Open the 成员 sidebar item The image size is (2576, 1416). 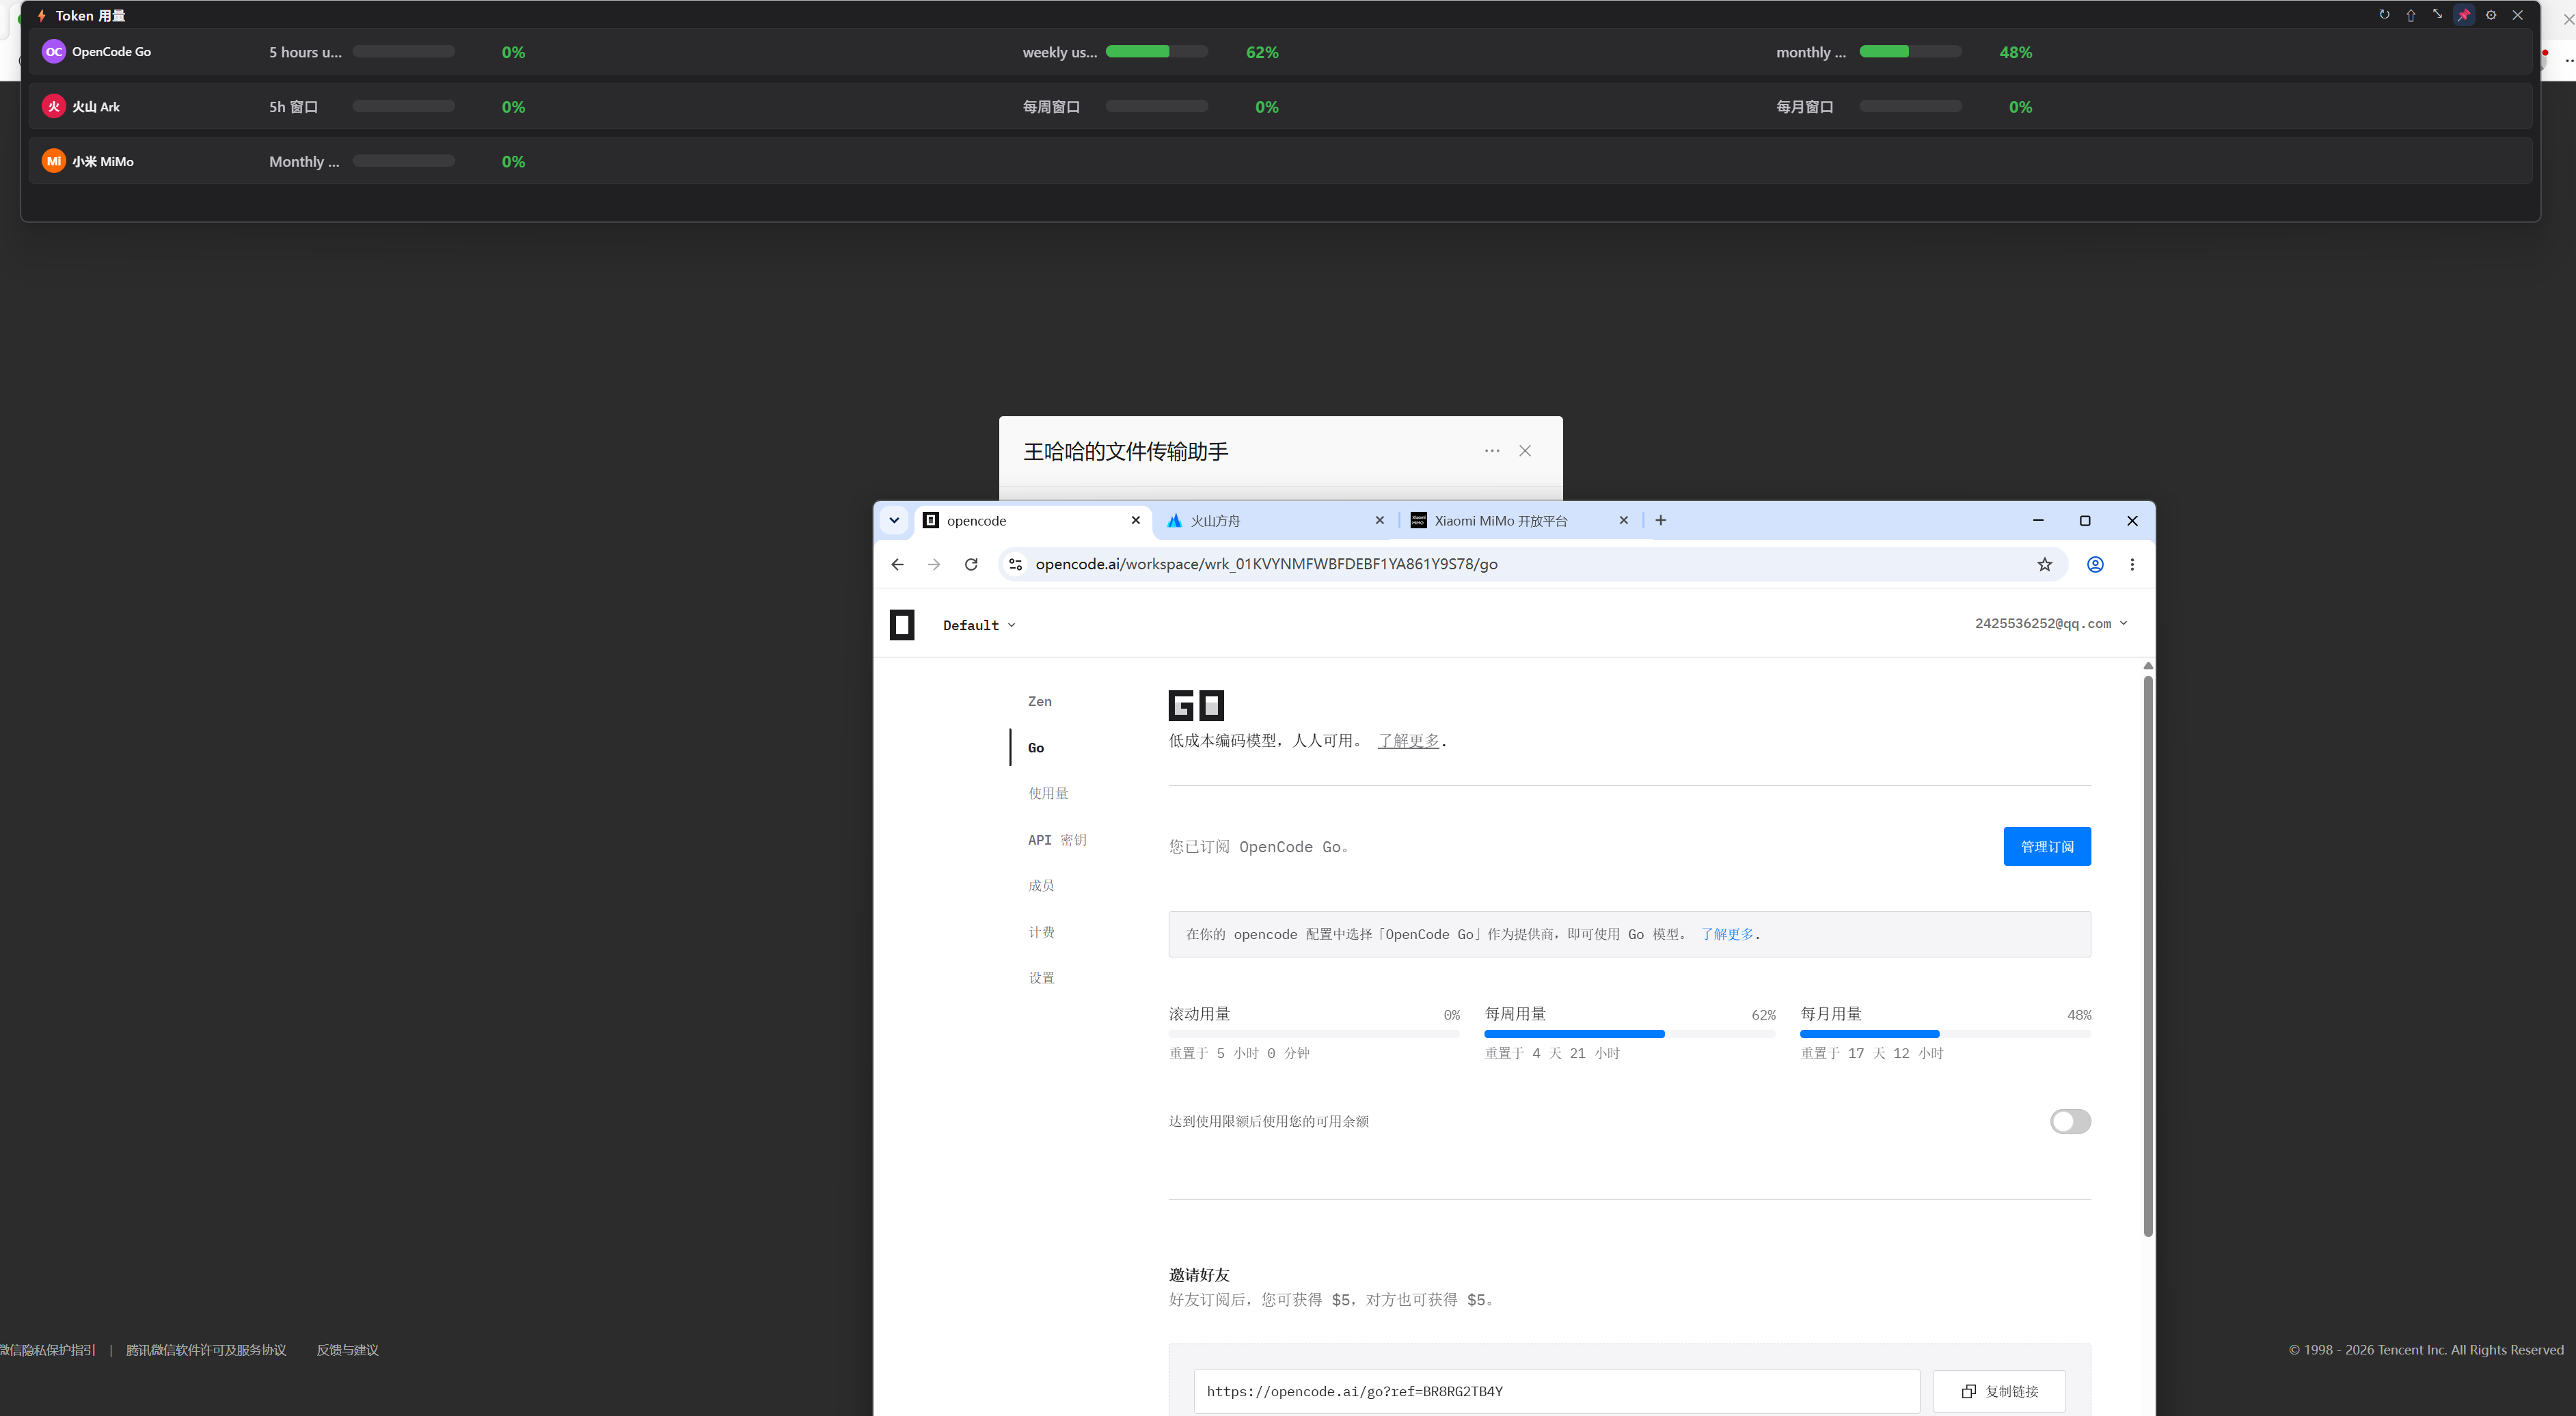point(1041,885)
